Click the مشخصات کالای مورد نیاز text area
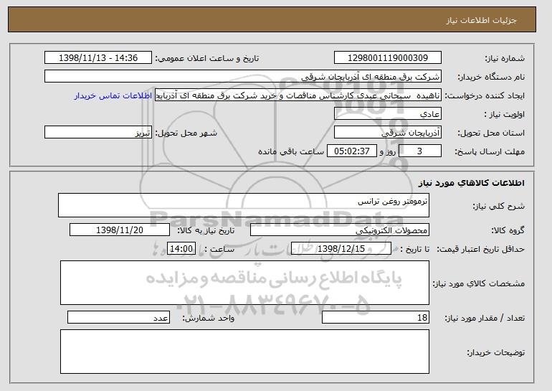552x391 pixels. click(x=244, y=283)
